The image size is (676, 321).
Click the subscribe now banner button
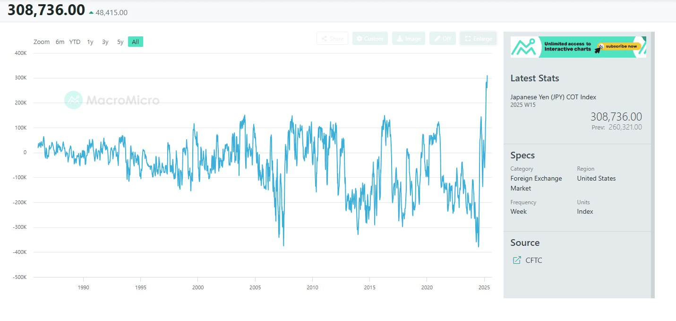tap(621, 46)
